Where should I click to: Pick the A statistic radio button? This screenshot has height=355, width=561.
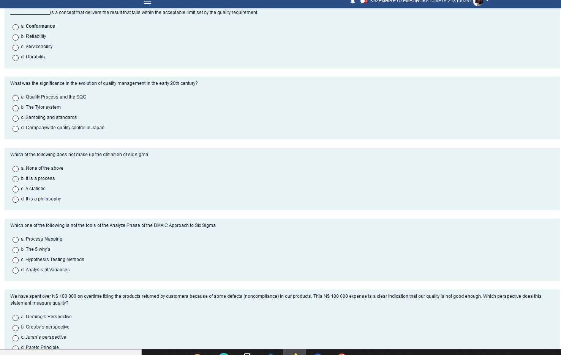pyautogui.click(x=16, y=189)
